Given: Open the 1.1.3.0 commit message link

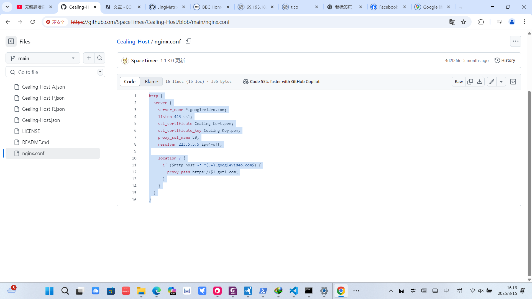Looking at the screenshot, I should [x=172, y=60].
